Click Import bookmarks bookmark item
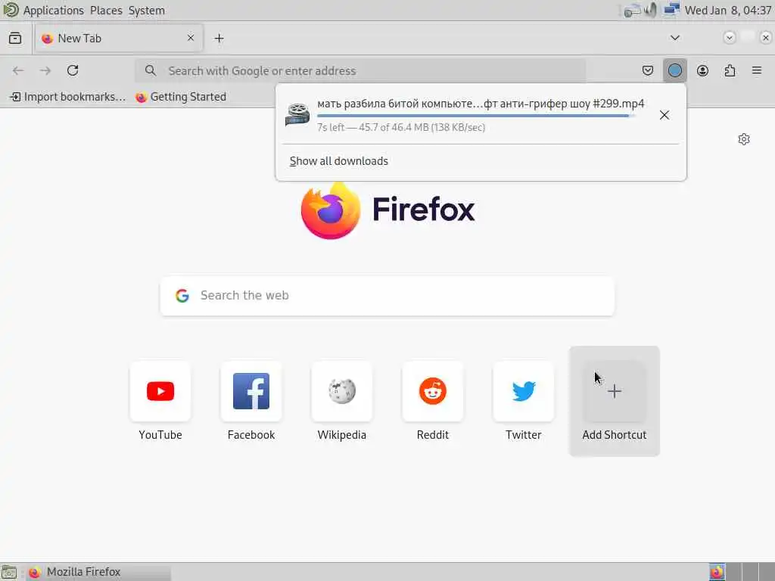The image size is (775, 581). click(68, 97)
